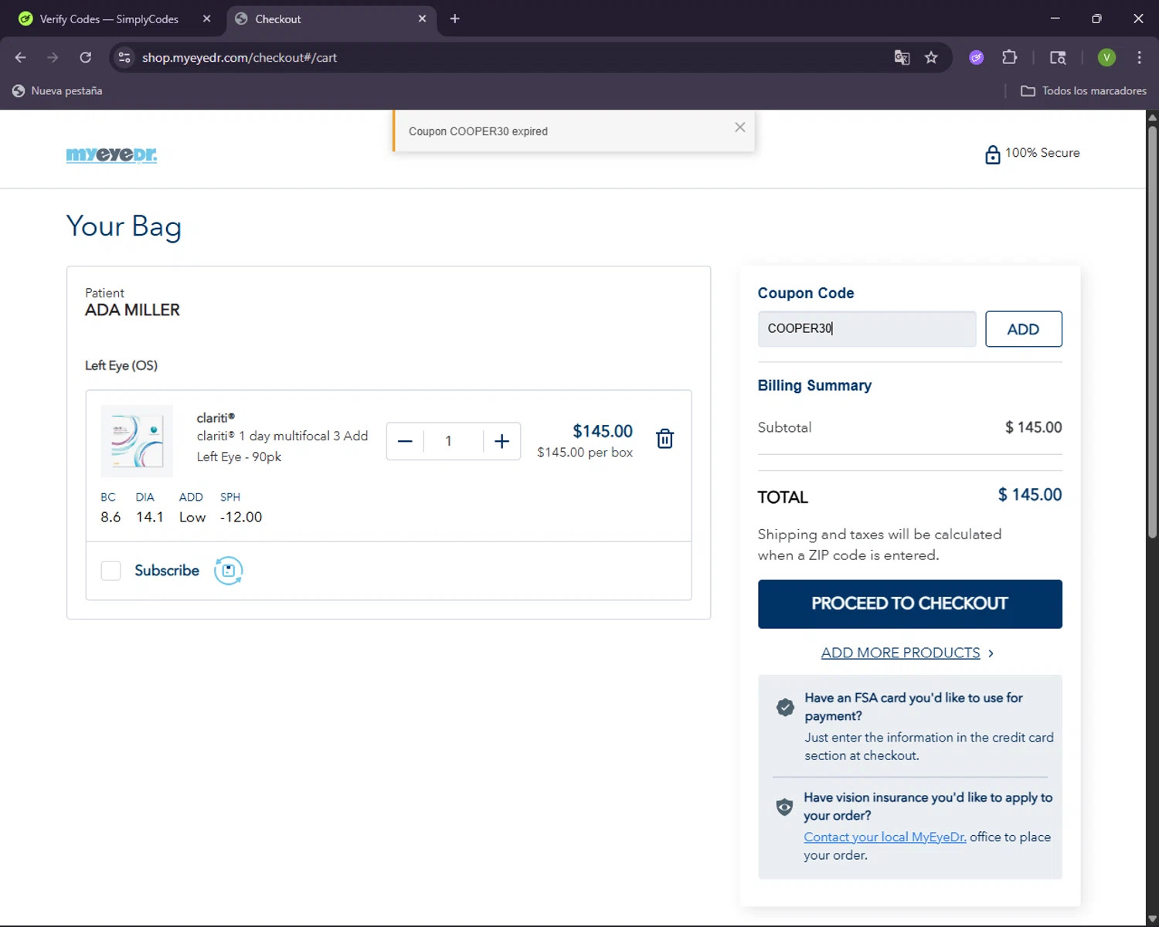1159x927 pixels.
Task: Click the Left Eye (OS) label
Action: coord(121,365)
